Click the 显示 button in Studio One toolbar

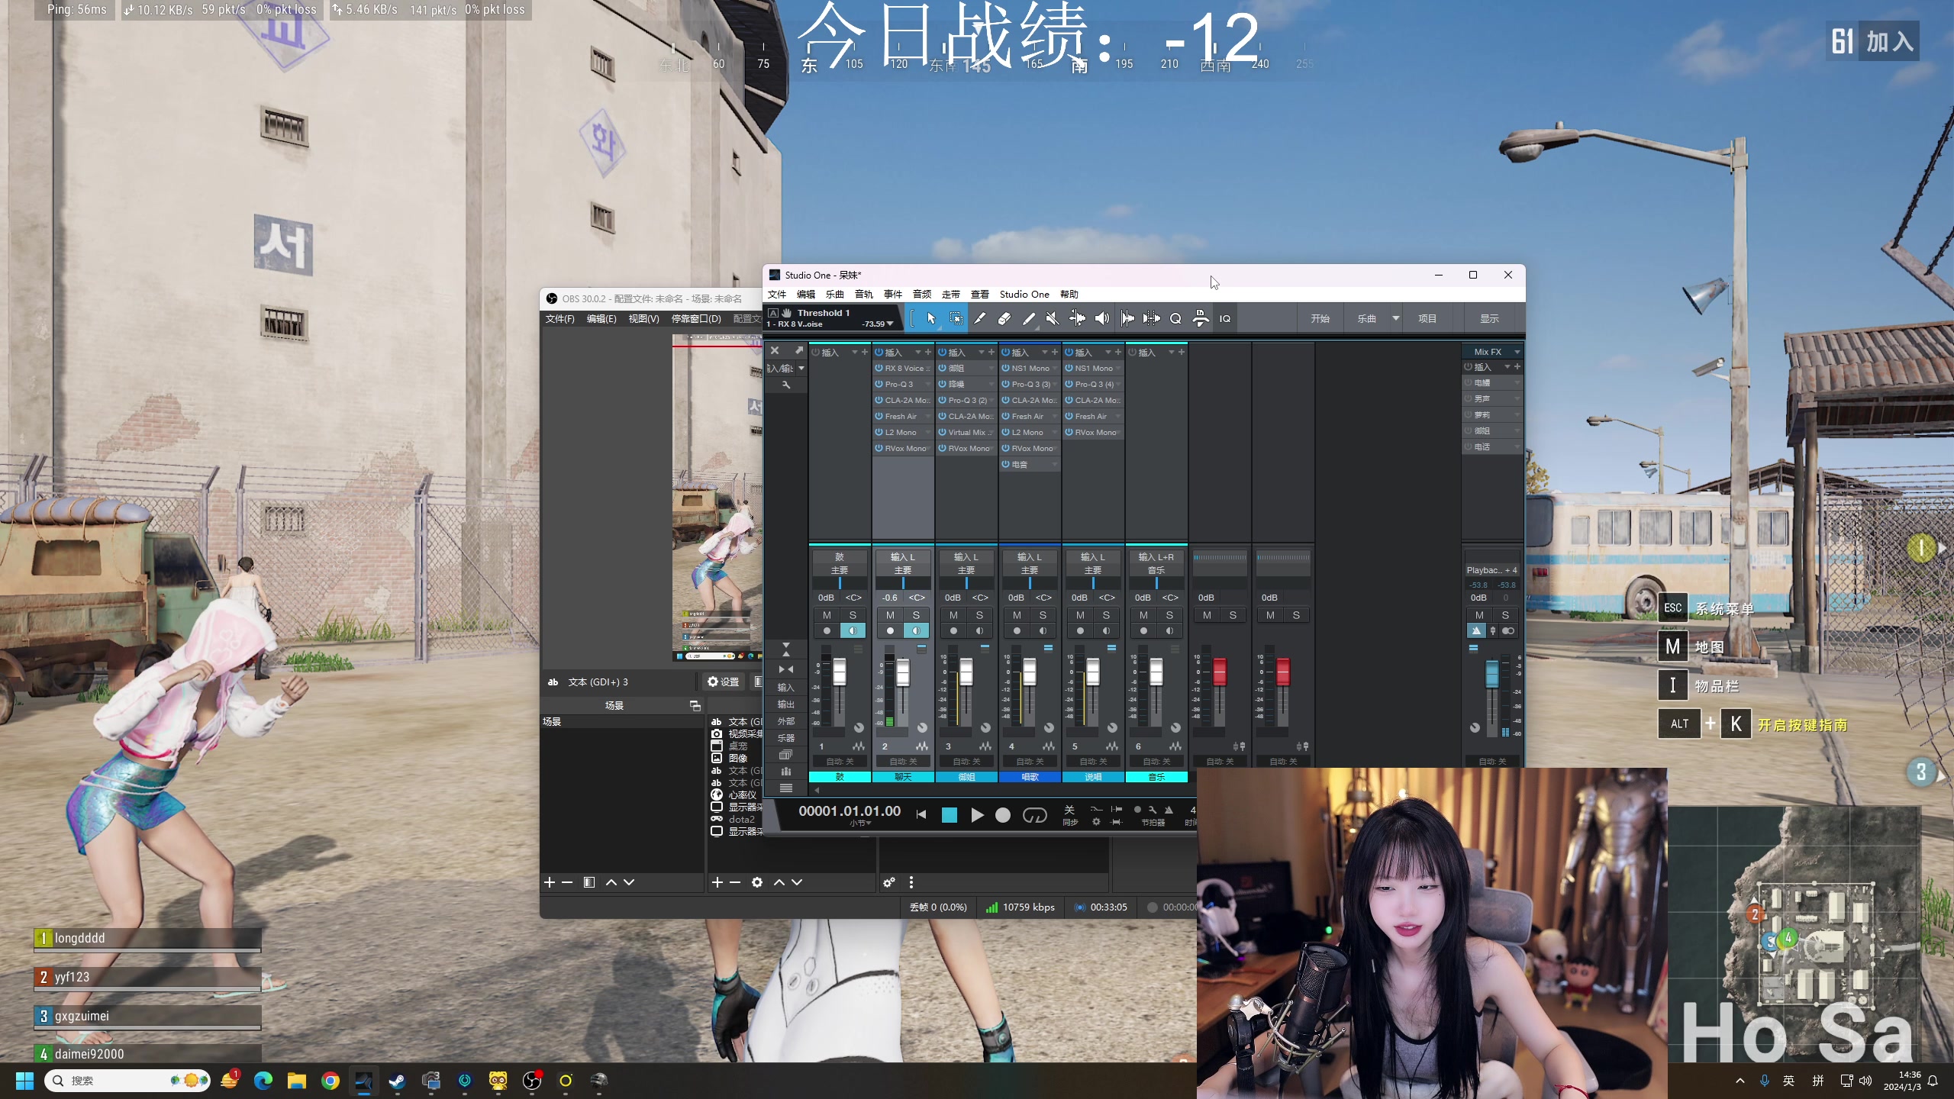click(x=1490, y=319)
